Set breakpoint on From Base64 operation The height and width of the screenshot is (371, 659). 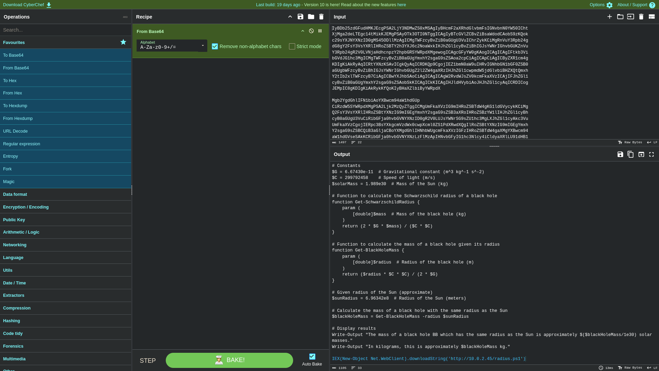point(320,31)
